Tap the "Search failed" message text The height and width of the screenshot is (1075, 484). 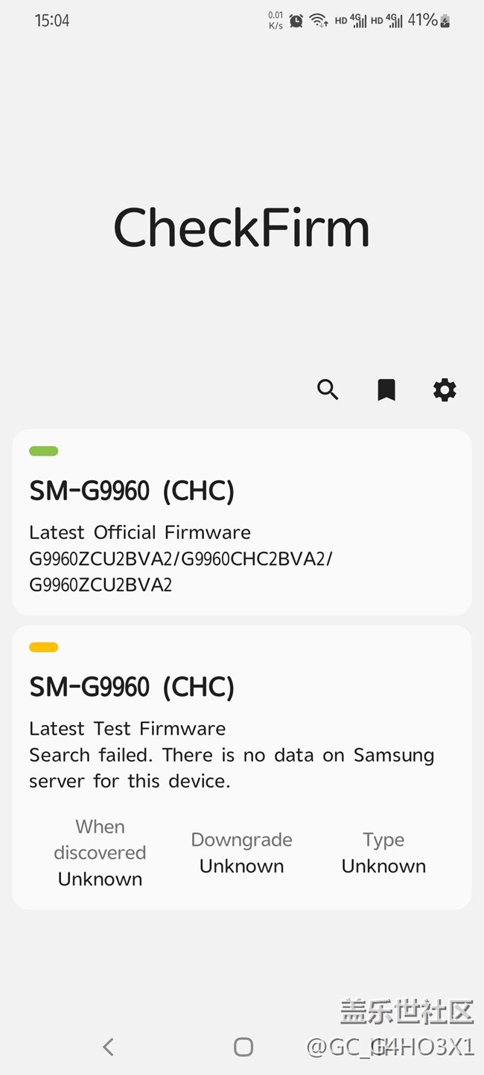tap(231, 768)
